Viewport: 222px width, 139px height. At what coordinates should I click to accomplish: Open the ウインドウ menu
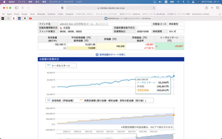coord(68,2)
